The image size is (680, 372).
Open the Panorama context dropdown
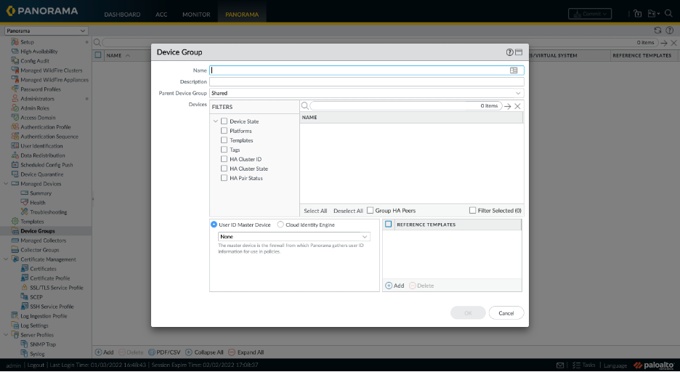point(46,31)
